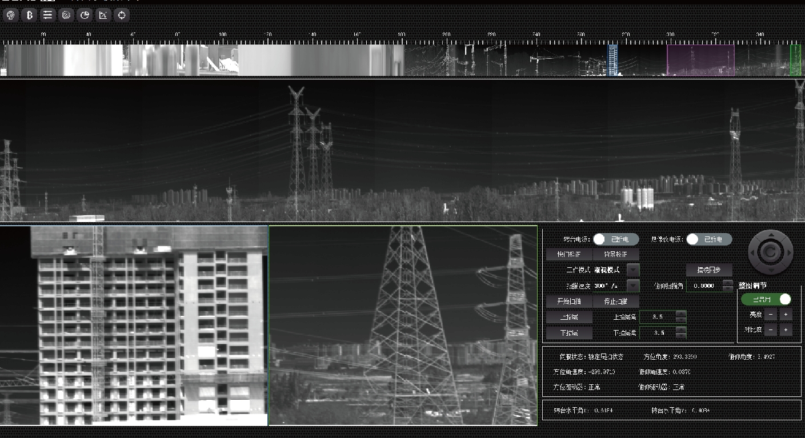805x438 pixels.
Task: Open the sliders settings toolbar icon
Action: coord(47,15)
